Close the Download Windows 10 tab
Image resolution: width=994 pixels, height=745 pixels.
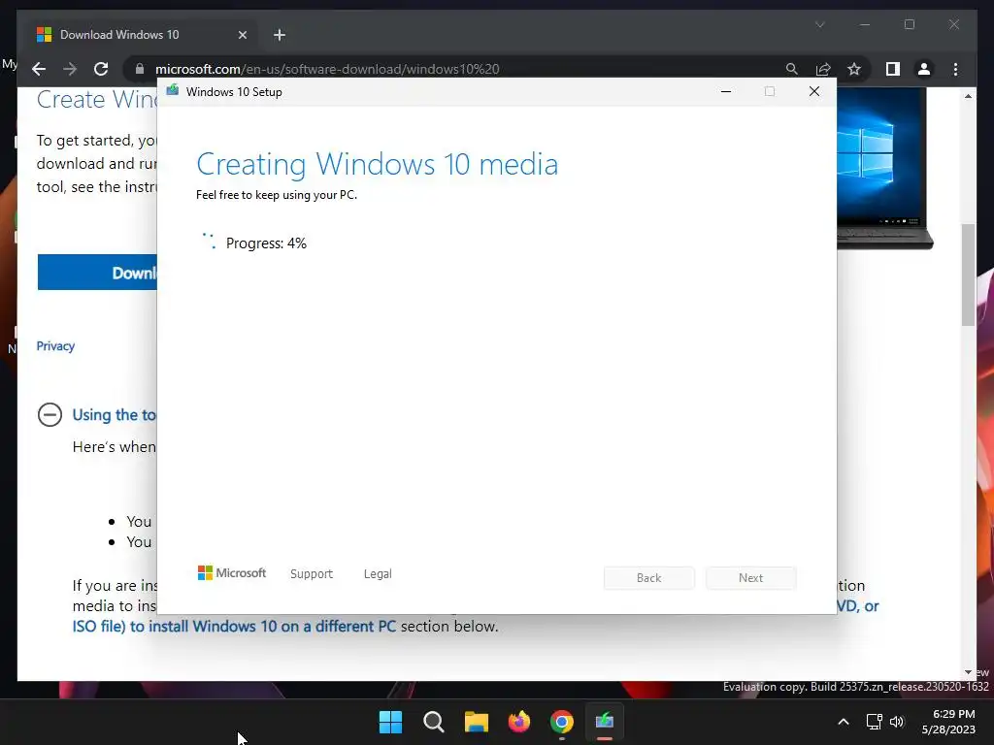click(242, 35)
